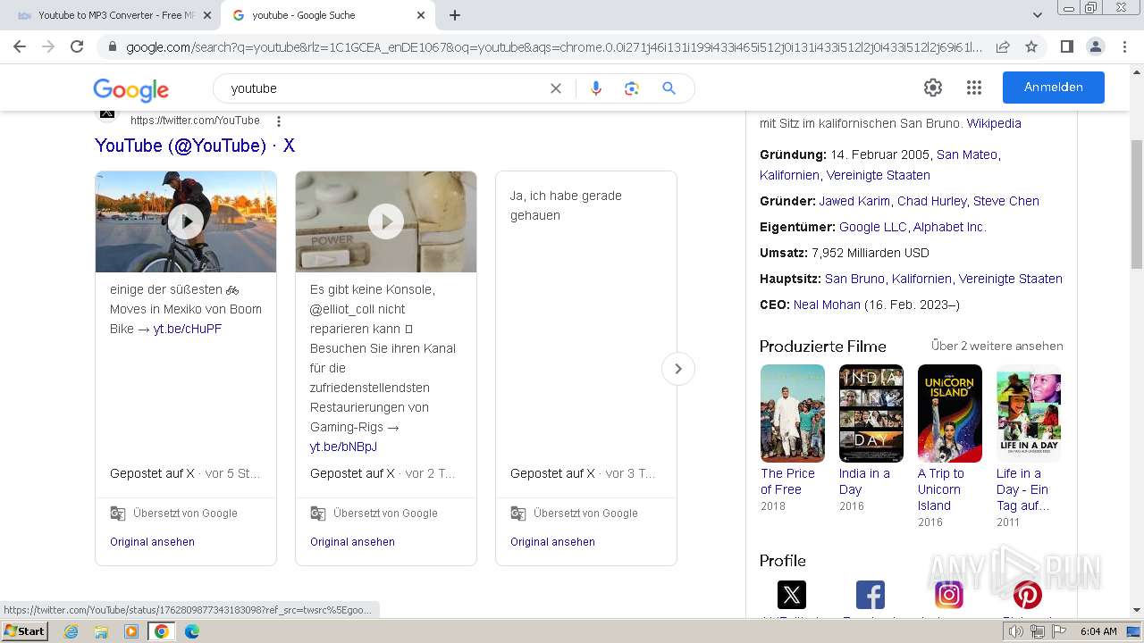
Task: Close the Youtube to MP3 Converter tab
Action: pos(206,15)
